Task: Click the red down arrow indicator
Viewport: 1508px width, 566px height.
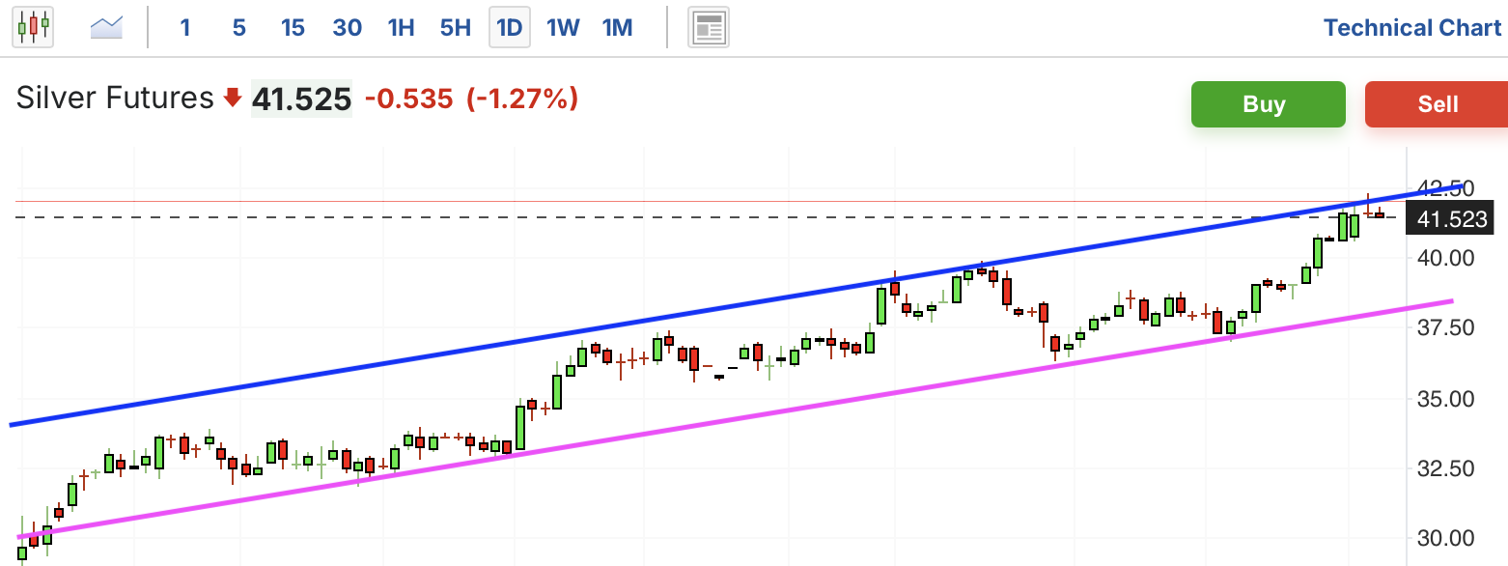Action: point(232,98)
